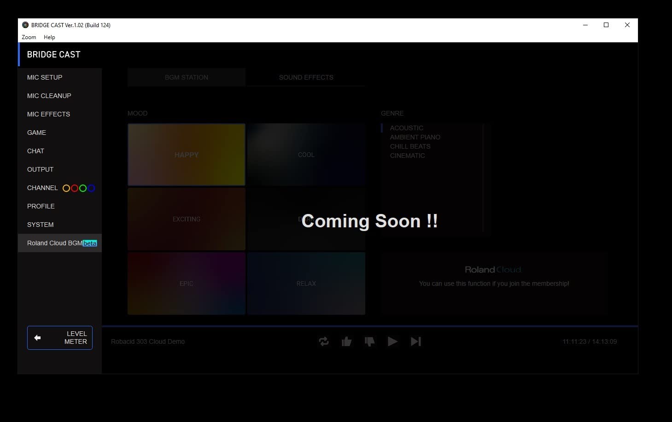Image resolution: width=672 pixels, height=422 pixels.
Task: Open the Help menu
Action: (49, 37)
